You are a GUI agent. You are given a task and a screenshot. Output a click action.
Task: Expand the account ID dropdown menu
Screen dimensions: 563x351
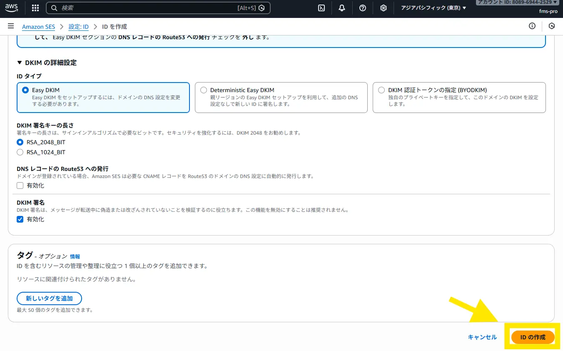point(518,3)
